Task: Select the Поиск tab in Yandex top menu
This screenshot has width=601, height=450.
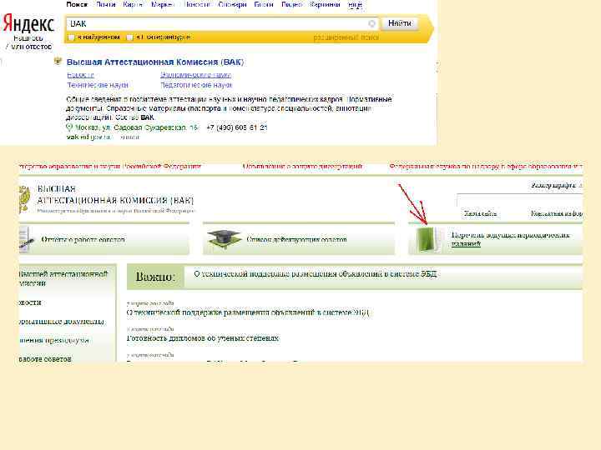Action: [77, 5]
